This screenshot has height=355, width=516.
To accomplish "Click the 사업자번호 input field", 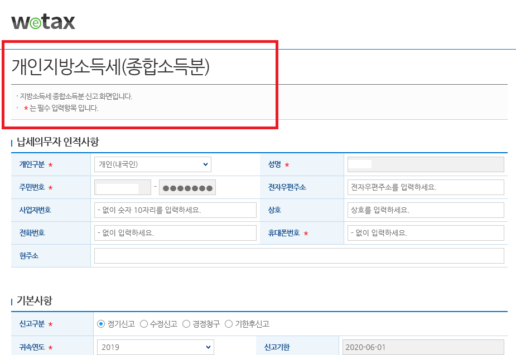I will coord(175,210).
